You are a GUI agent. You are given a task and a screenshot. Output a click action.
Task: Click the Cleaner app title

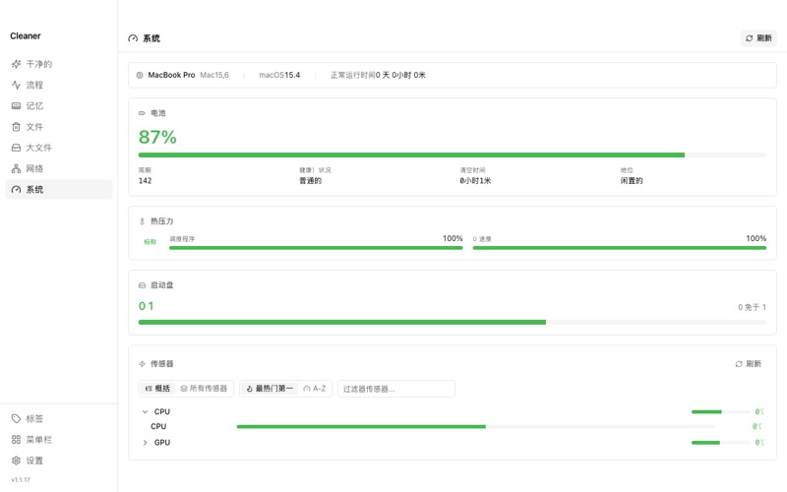click(x=26, y=35)
